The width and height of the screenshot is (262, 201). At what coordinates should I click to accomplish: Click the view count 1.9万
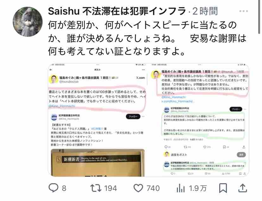point(198,188)
